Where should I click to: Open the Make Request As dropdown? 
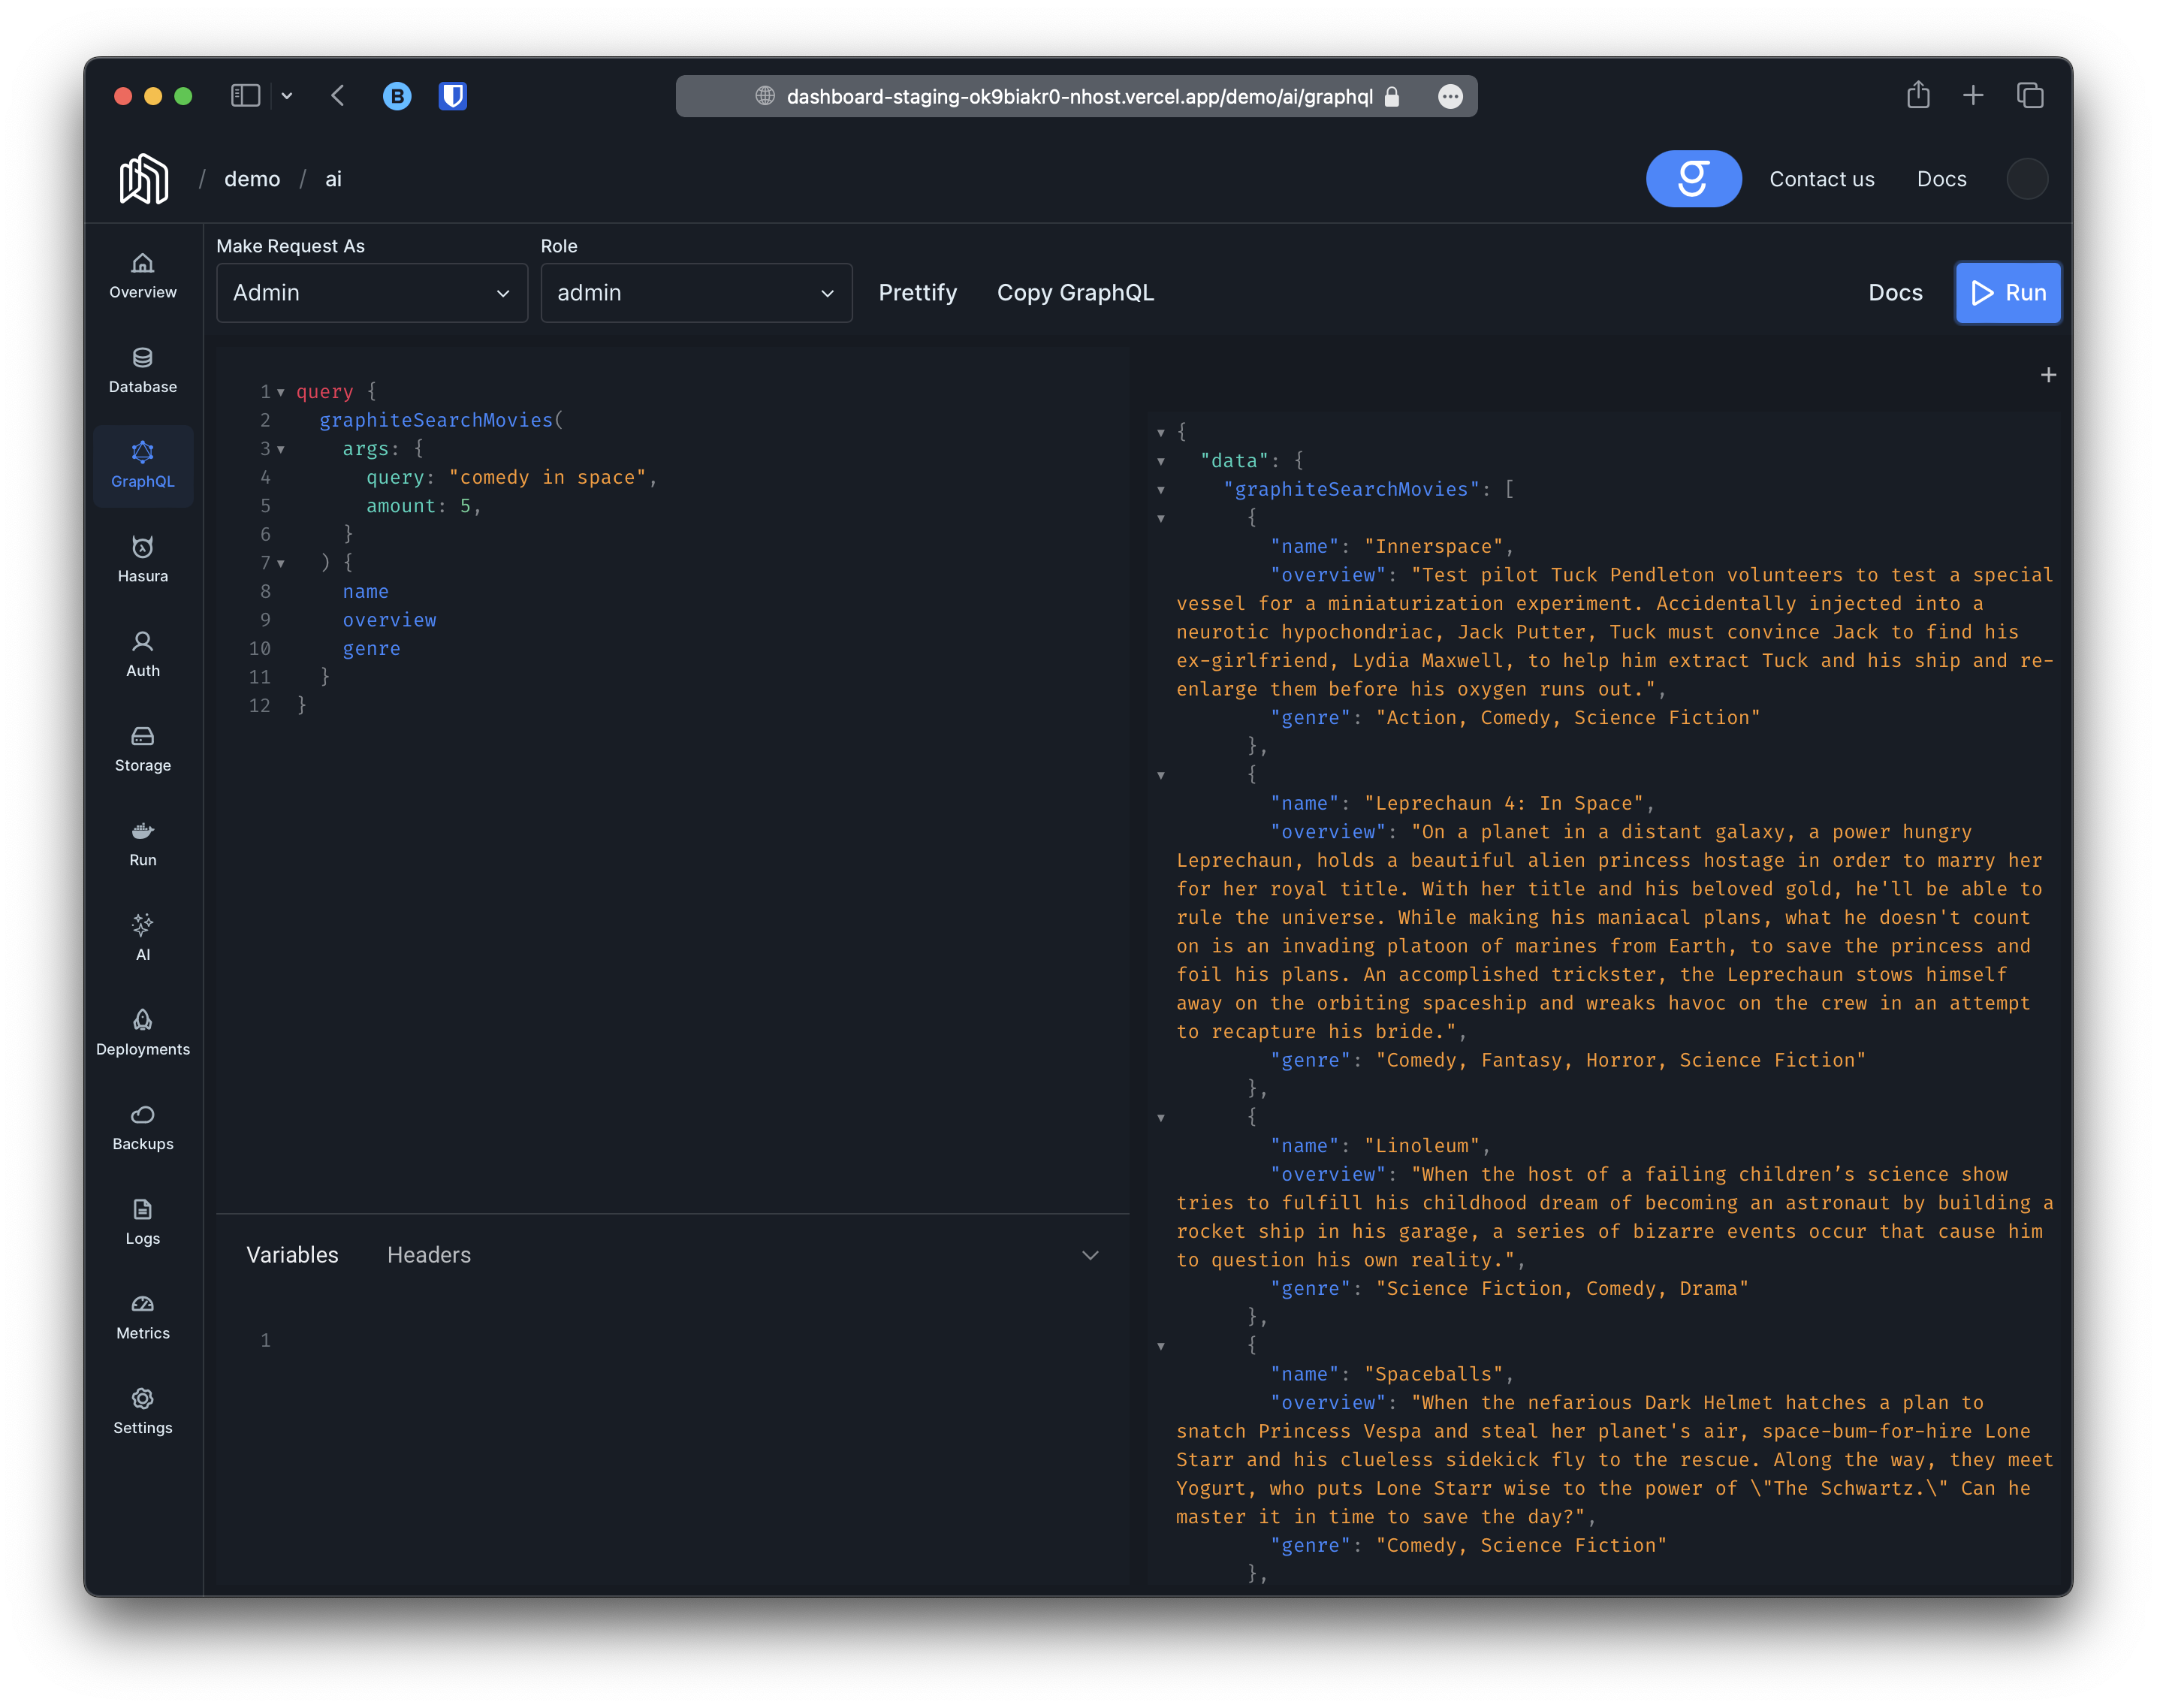372,293
